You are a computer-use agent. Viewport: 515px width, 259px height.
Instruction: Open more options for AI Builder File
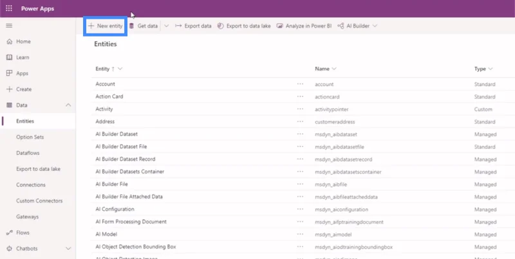coord(300,184)
